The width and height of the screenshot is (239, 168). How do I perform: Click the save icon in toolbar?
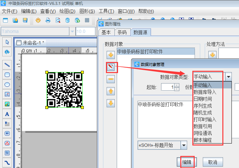coord(25,20)
